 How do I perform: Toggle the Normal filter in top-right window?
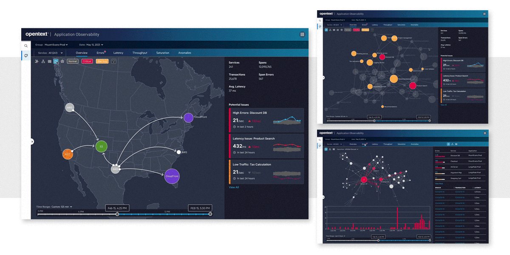[347, 30]
